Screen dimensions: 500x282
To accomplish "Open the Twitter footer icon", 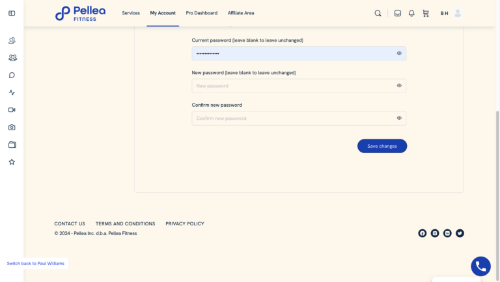I will [x=460, y=233].
